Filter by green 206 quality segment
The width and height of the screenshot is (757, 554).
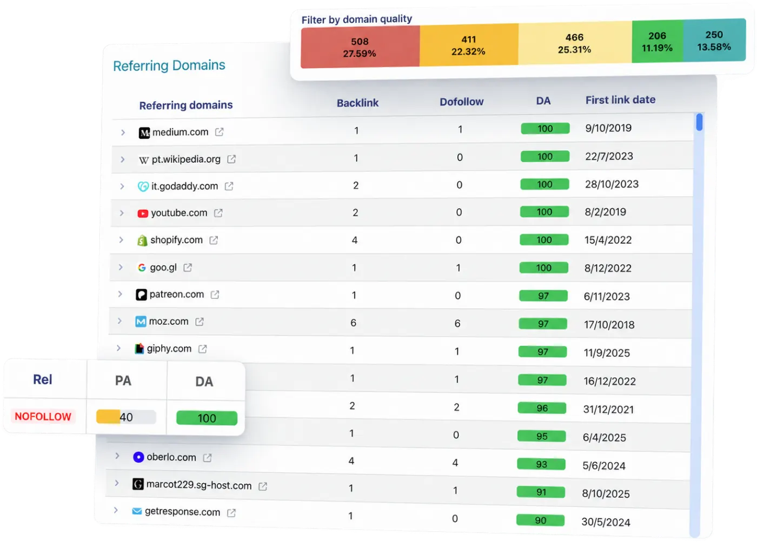click(658, 41)
